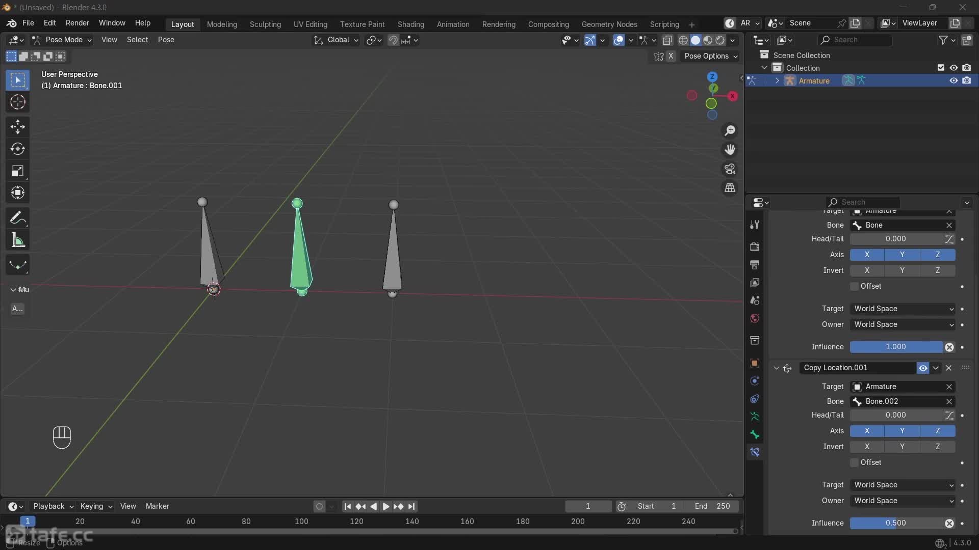
Task: Select the Move tool in the toolbar
Action: pyautogui.click(x=17, y=127)
